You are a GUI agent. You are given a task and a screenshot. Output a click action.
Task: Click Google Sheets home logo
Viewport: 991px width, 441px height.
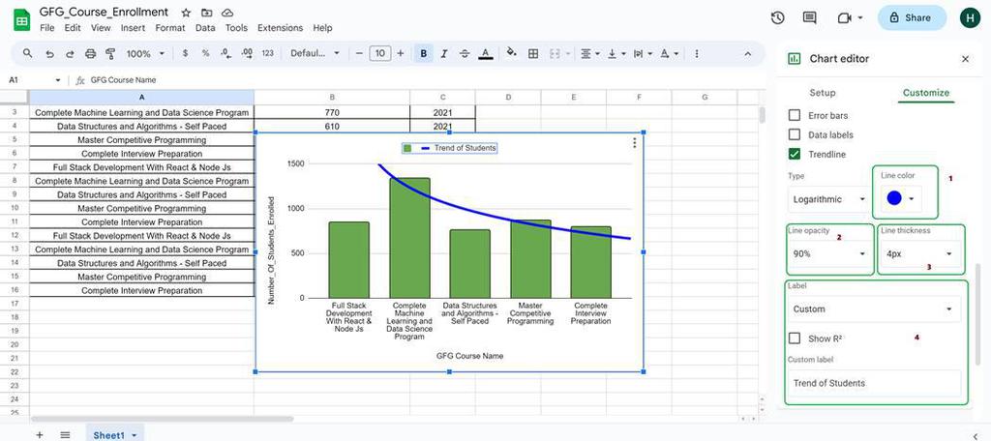[22, 19]
